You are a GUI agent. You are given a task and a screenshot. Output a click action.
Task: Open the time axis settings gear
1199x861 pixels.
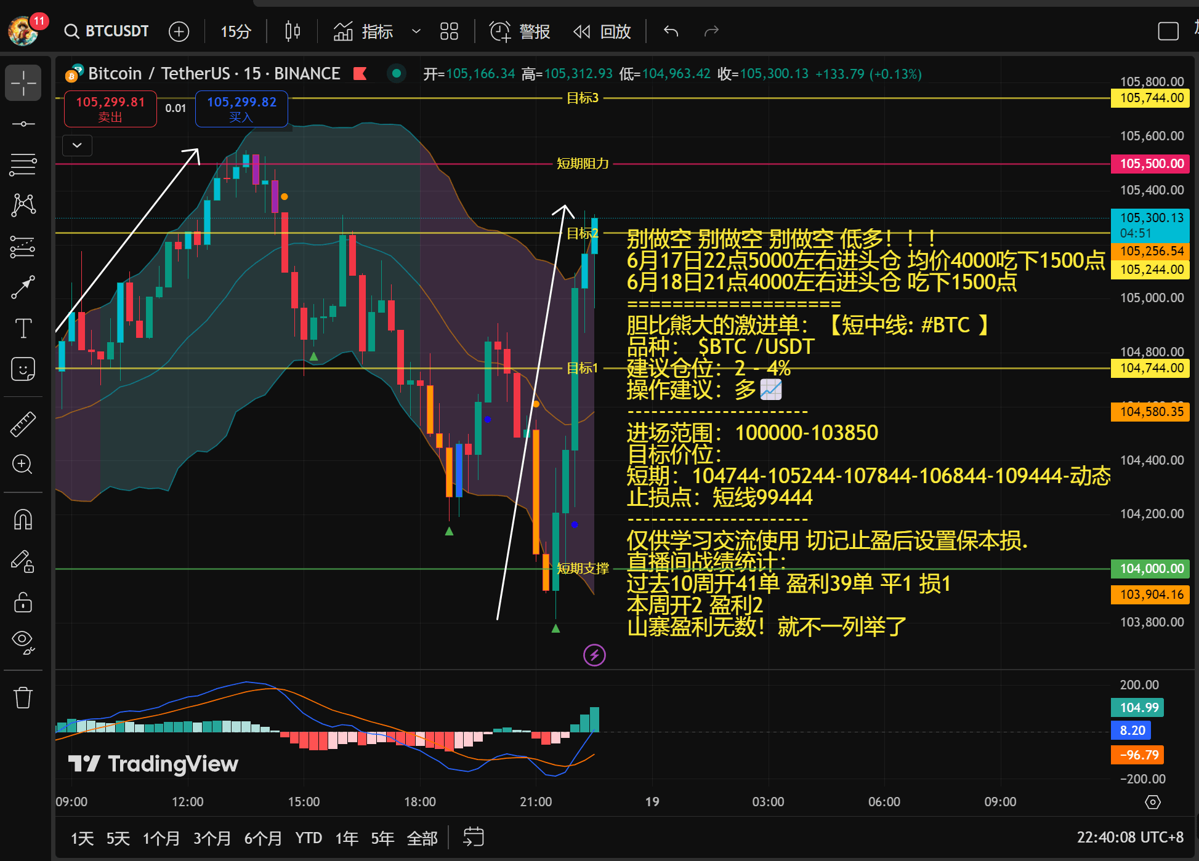click(x=1153, y=802)
